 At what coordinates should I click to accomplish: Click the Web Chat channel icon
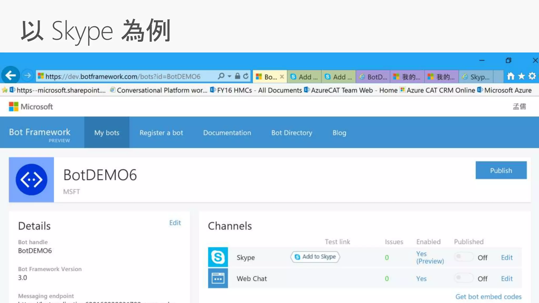[x=218, y=278]
